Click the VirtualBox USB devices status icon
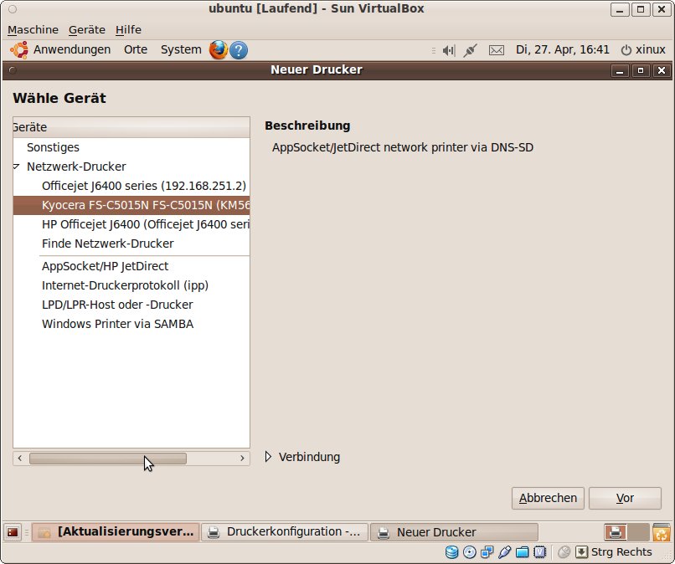The image size is (675, 564). [x=505, y=552]
